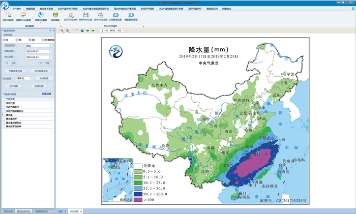356x214 pixels.
Task: Open the 终止日期 end date dropdown
Action: [51, 57]
